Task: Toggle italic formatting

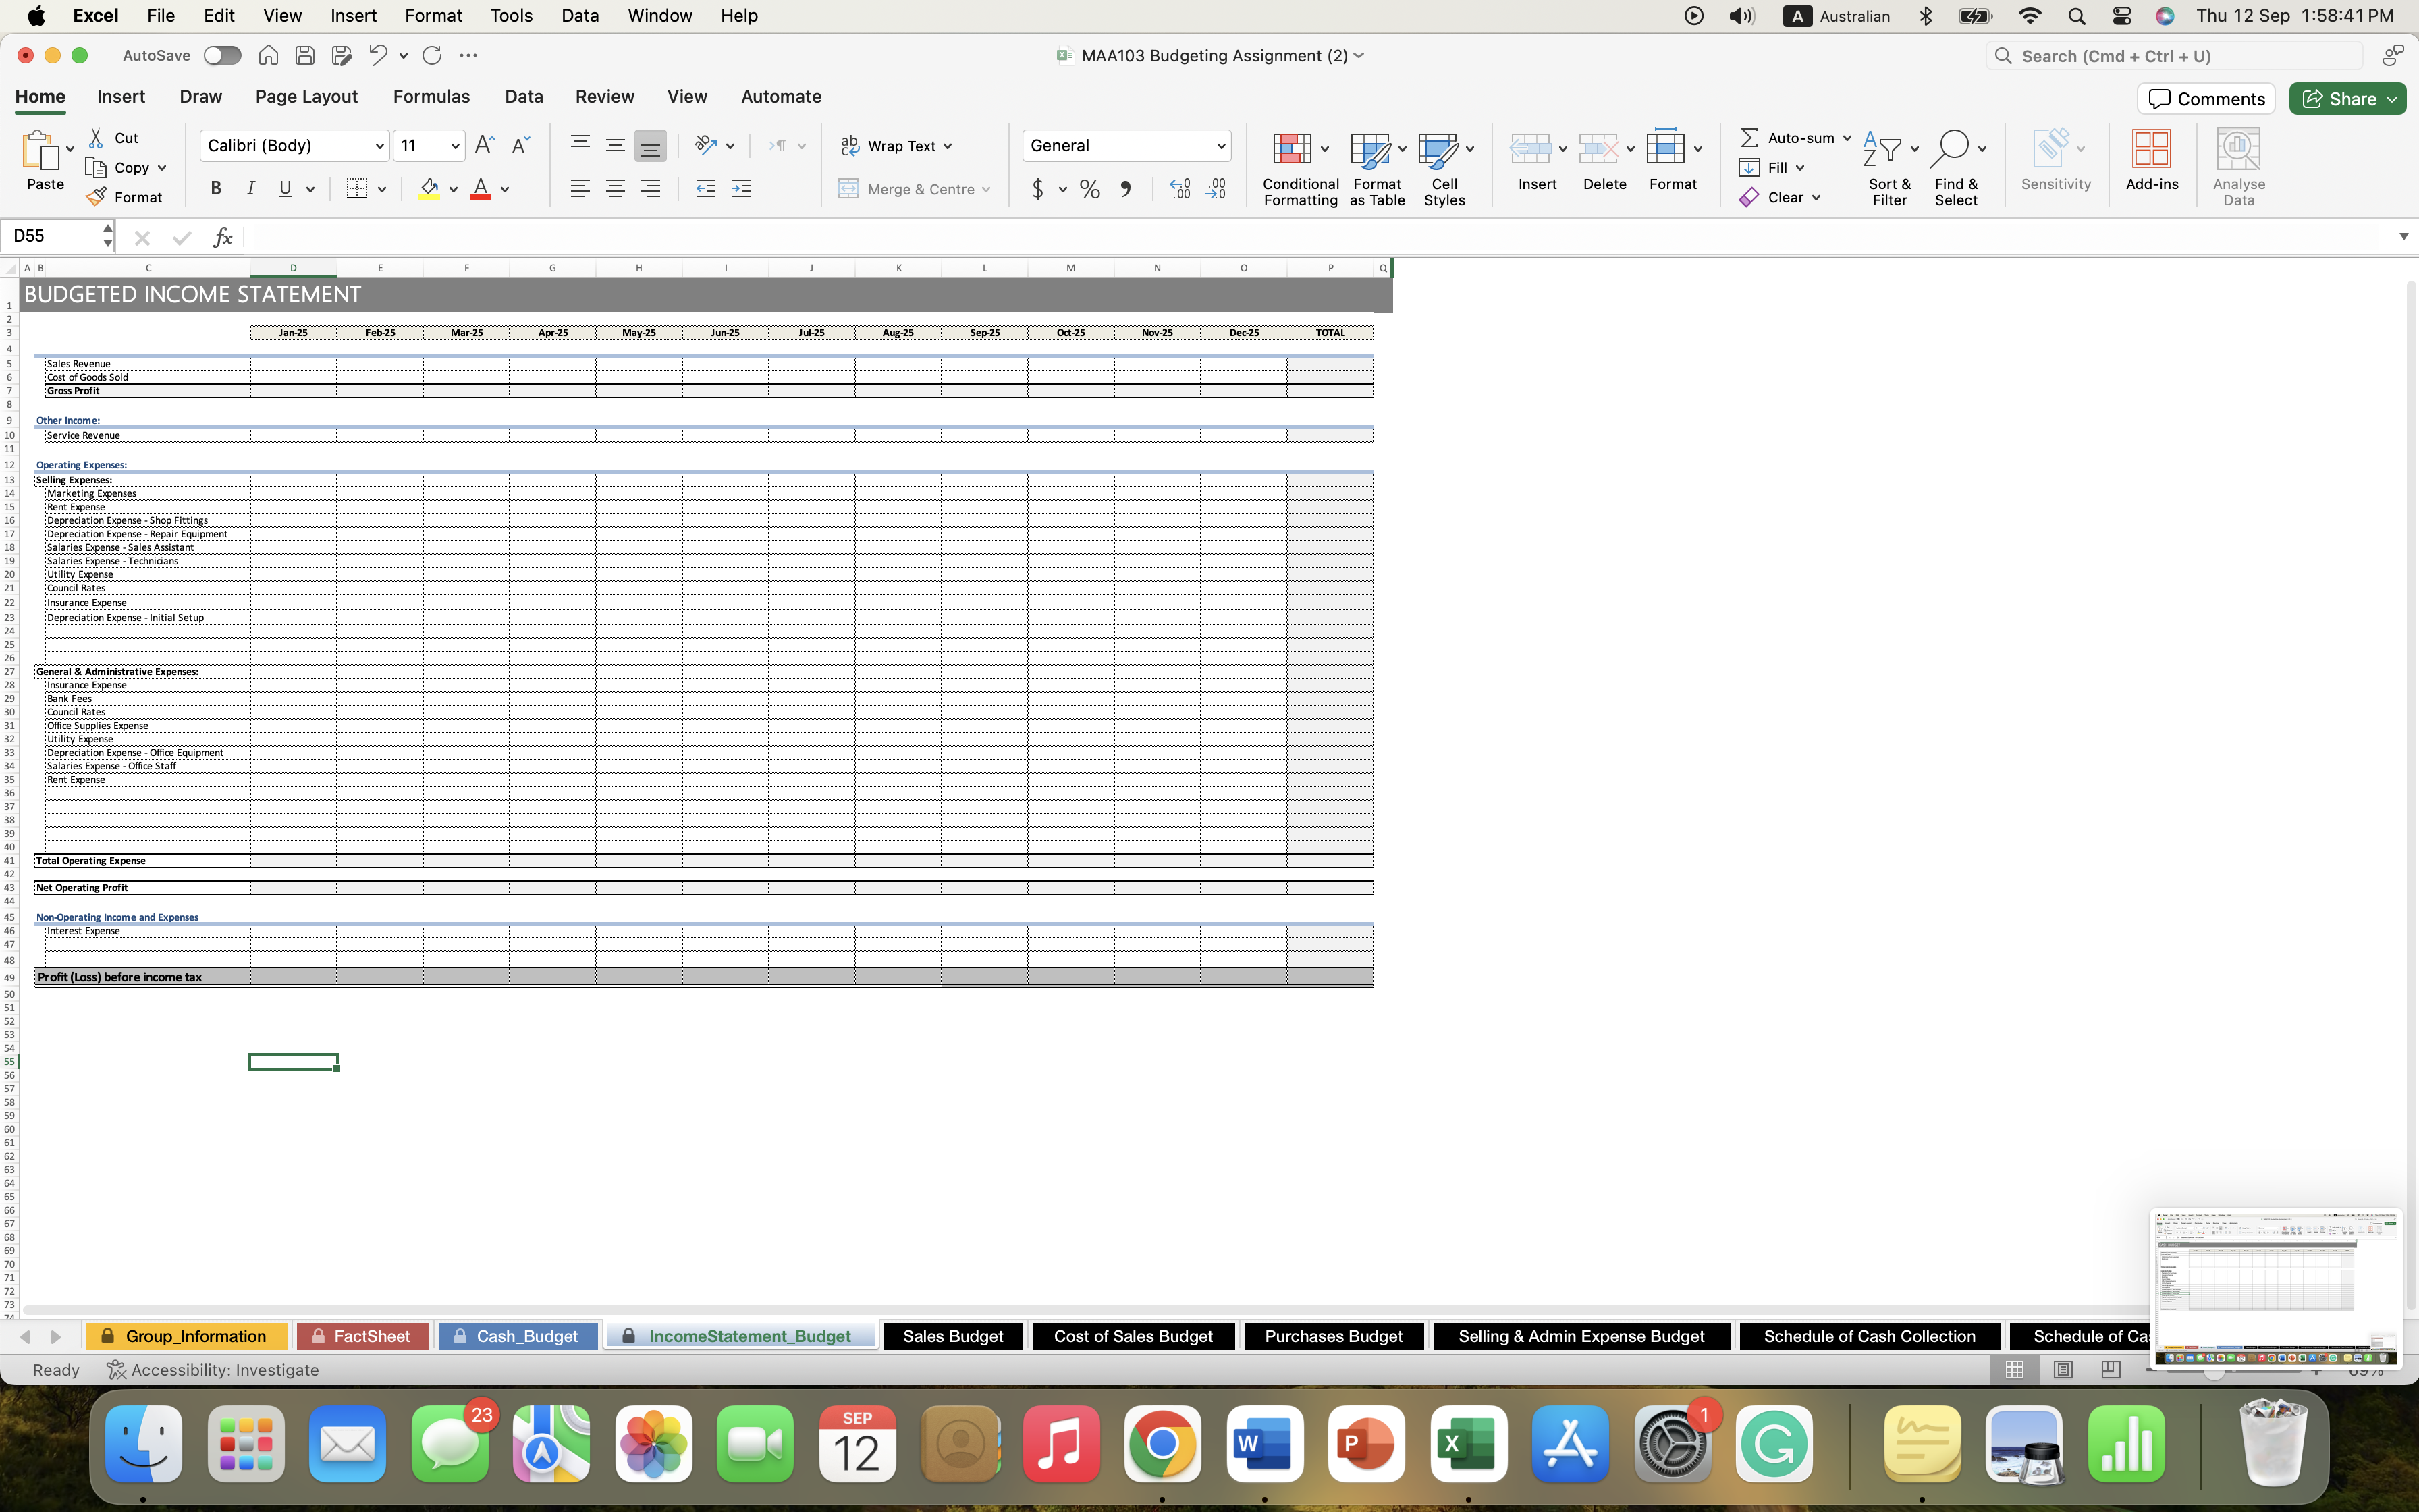Action: [250, 188]
